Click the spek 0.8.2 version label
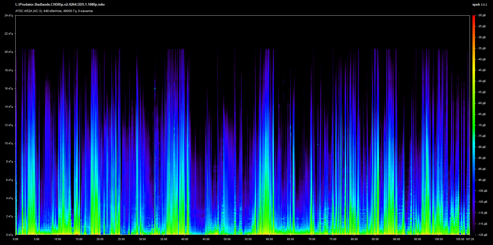The height and width of the screenshot is (245, 493). [x=479, y=5]
